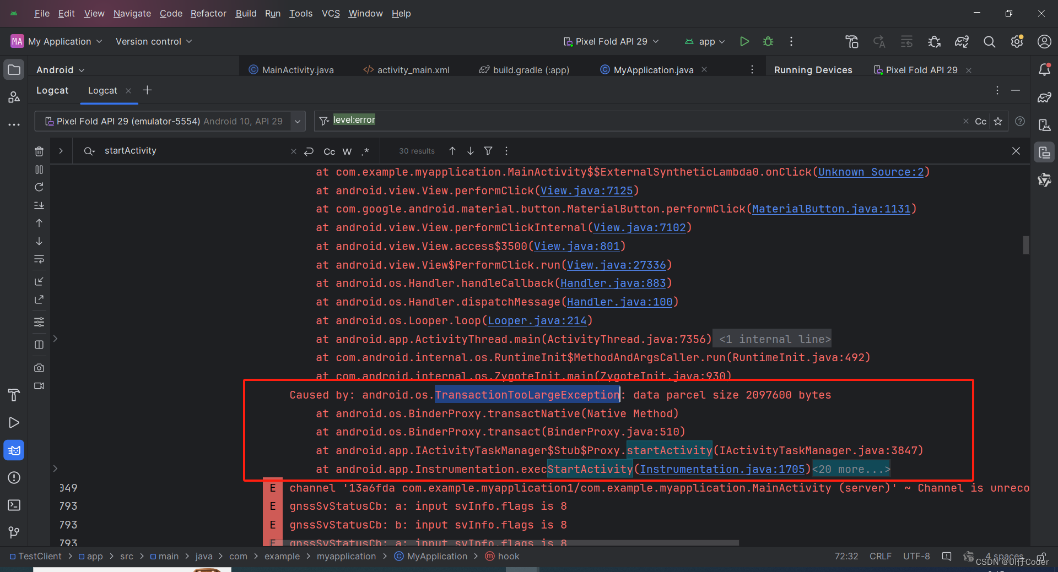Open Handler.java:883 link
This screenshot has height=572, width=1058.
tap(613, 283)
